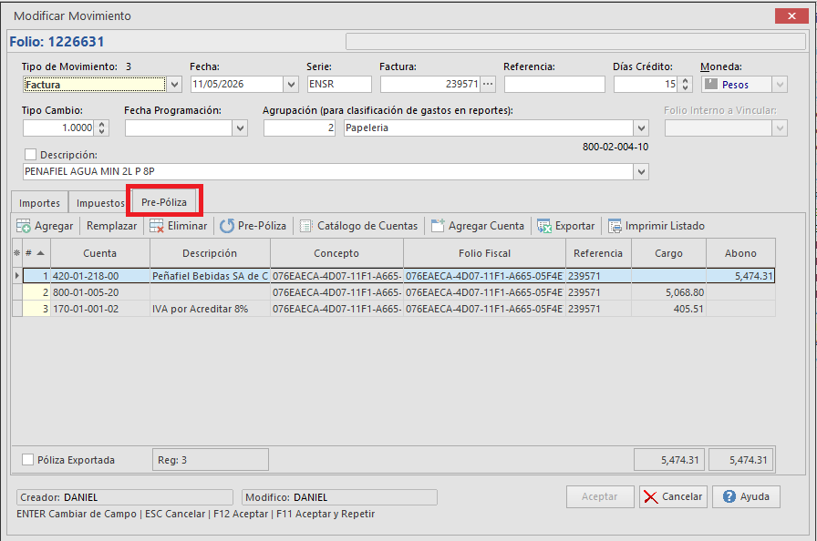The height and width of the screenshot is (541, 817).
Task: Click the Reg: 3 record count field
Action: point(211,460)
